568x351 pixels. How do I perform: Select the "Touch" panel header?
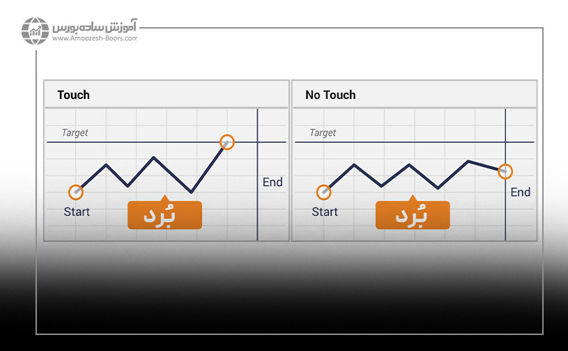73,95
